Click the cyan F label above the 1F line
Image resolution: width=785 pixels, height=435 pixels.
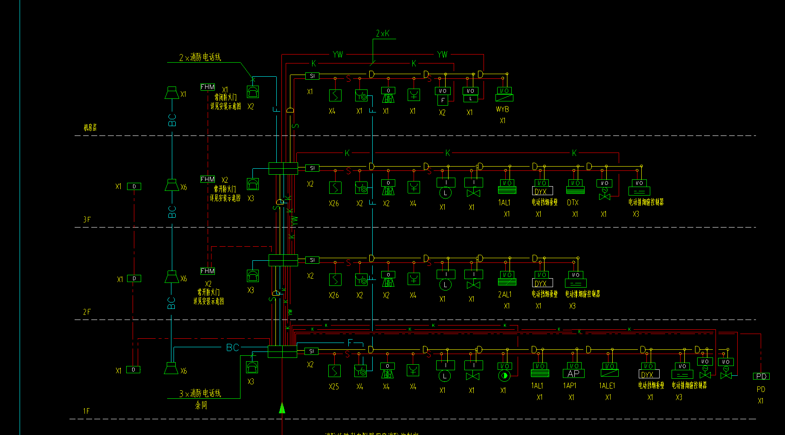tap(350, 343)
